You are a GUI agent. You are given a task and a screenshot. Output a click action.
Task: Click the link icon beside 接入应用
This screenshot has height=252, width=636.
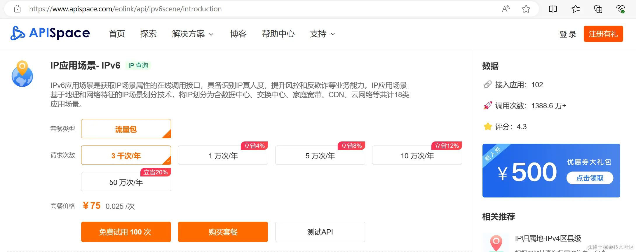[488, 85]
